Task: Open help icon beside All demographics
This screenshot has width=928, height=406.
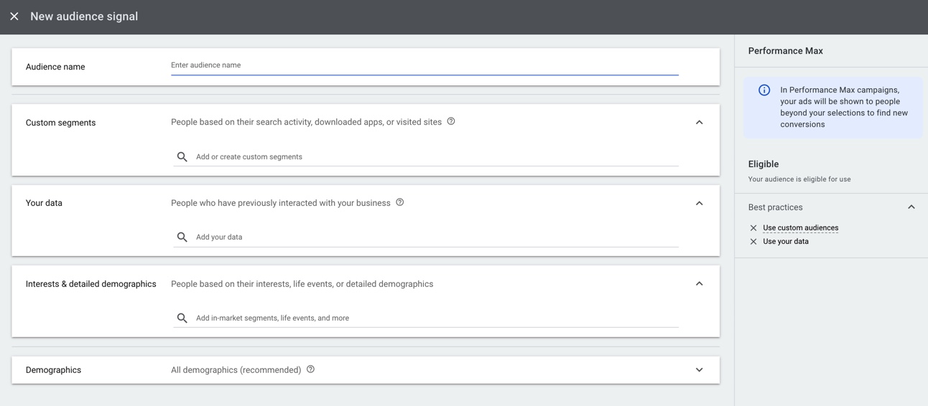Action: coord(311,369)
